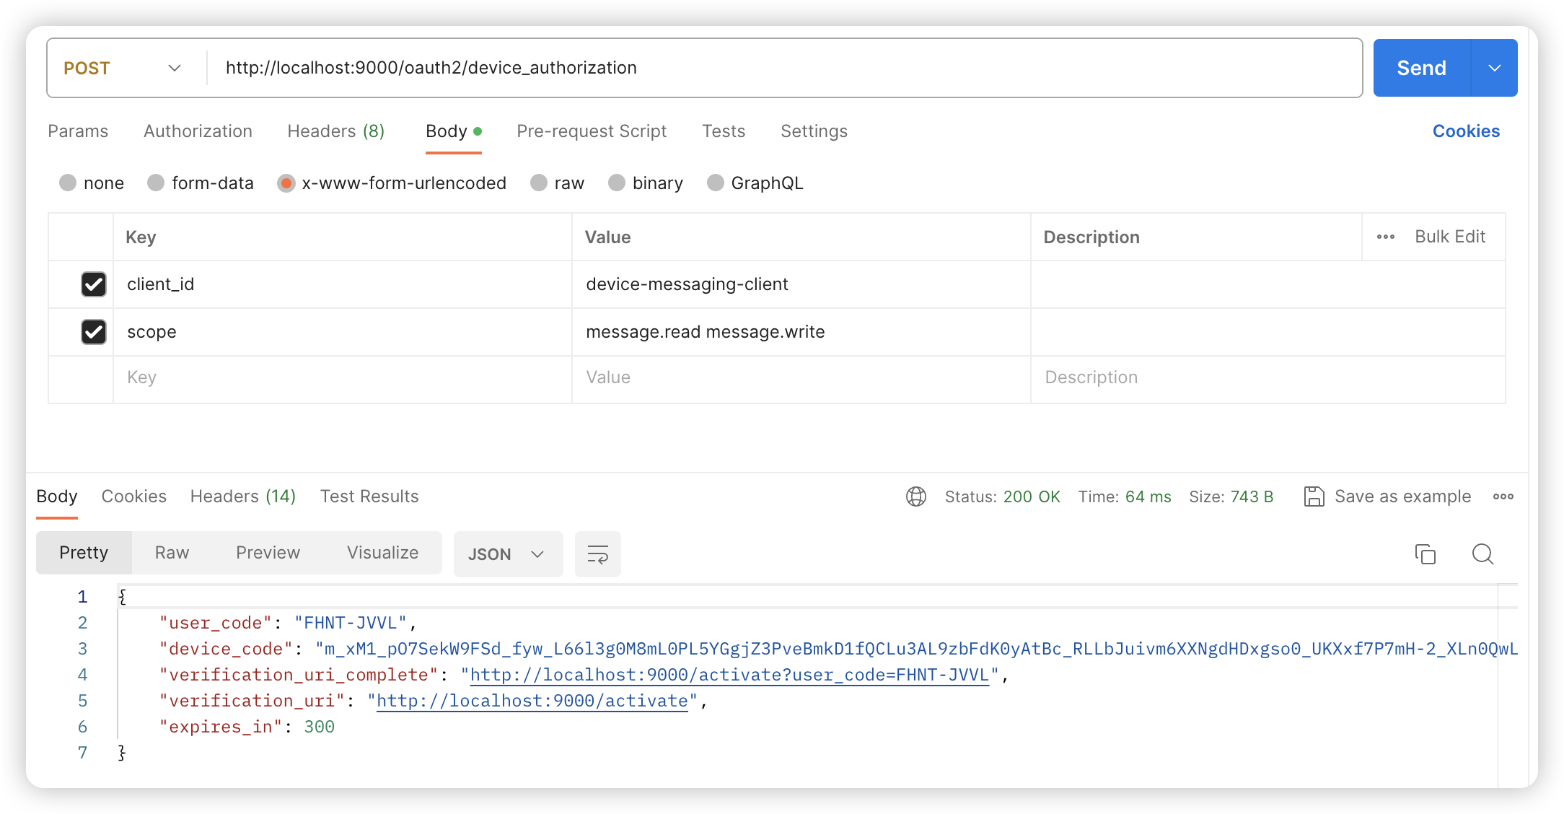The width and height of the screenshot is (1564, 814).
Task: Open the Cookies link
Action: tap(1466, 131)
